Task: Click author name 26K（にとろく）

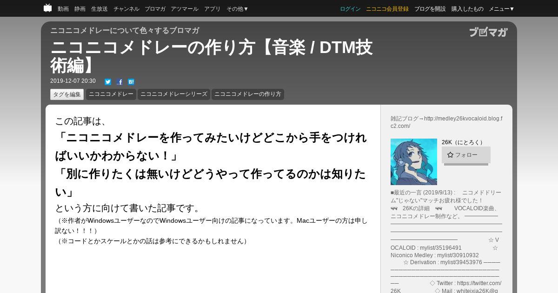Action: pyautogui.click(x=464, y=142)
